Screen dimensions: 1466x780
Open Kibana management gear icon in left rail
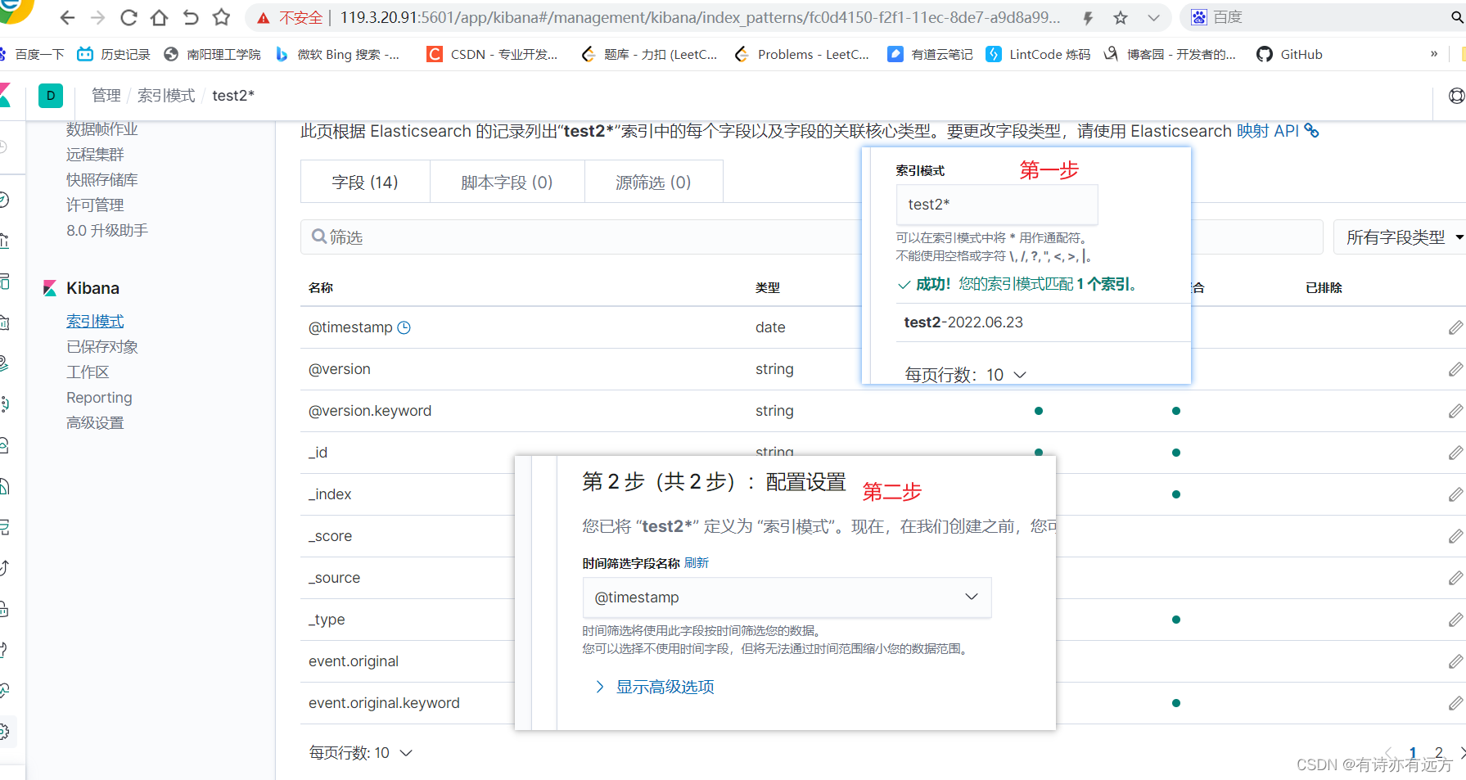[x=4, y=732]
